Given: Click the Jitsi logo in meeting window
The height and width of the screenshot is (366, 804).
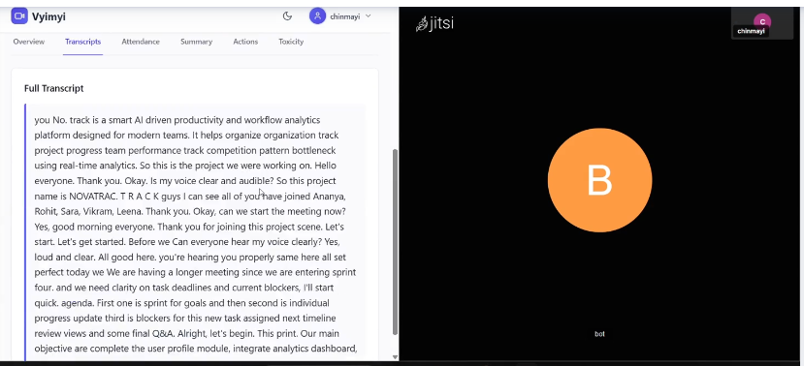Looking at the screenshot, I should (434, 23).
